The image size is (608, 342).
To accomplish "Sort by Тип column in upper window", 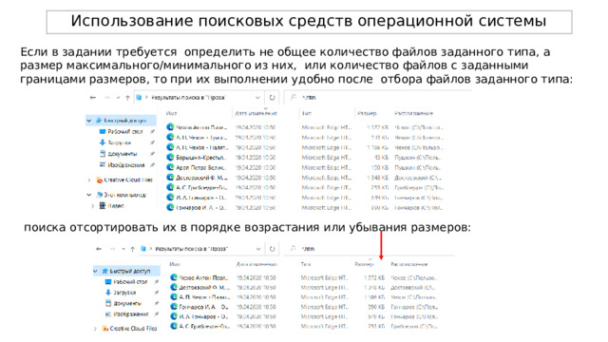I will pos(306,113).
